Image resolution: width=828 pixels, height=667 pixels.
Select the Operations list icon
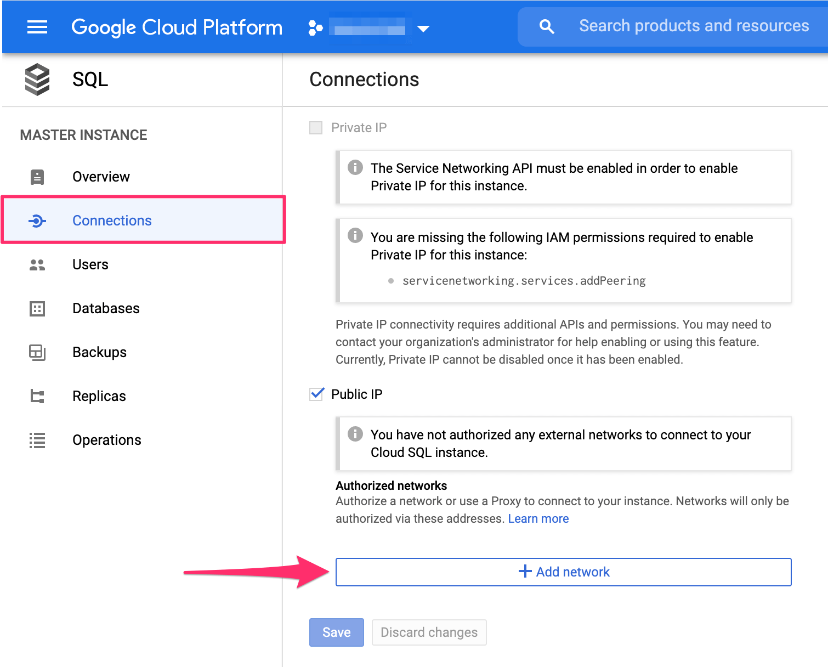point(36,440)
